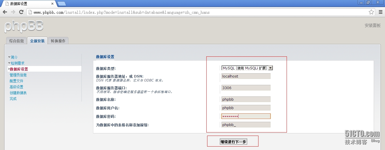
Task: Click the localhost server address field
Action: coord(246,76)
